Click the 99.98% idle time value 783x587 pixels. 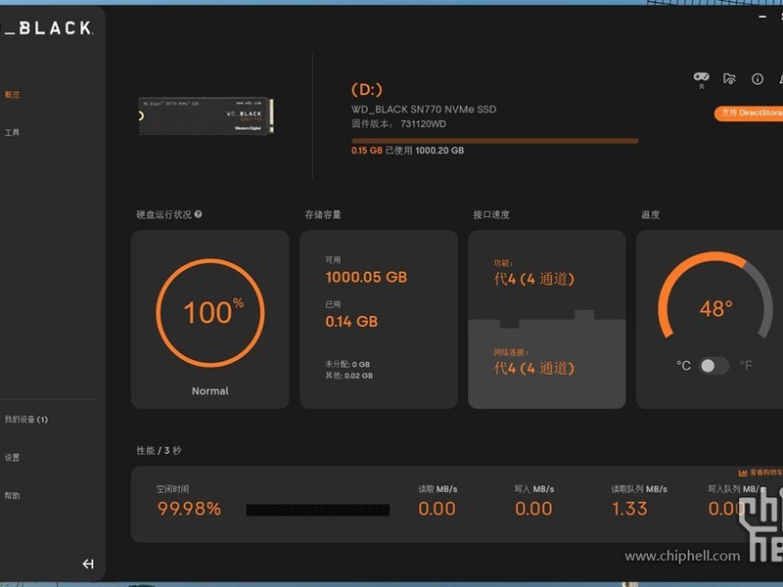189,509
